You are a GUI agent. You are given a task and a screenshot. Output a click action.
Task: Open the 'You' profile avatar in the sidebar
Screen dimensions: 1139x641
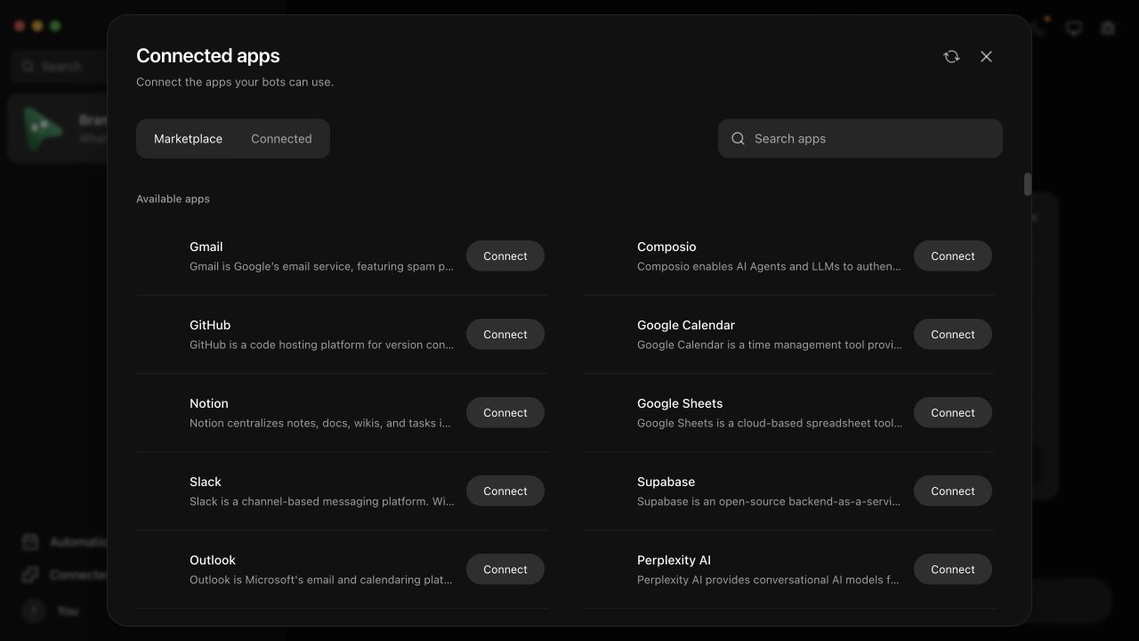point(34,611)
